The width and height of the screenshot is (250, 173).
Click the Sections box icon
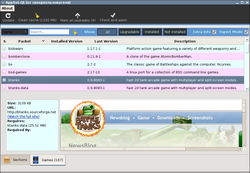click(7, 160)
